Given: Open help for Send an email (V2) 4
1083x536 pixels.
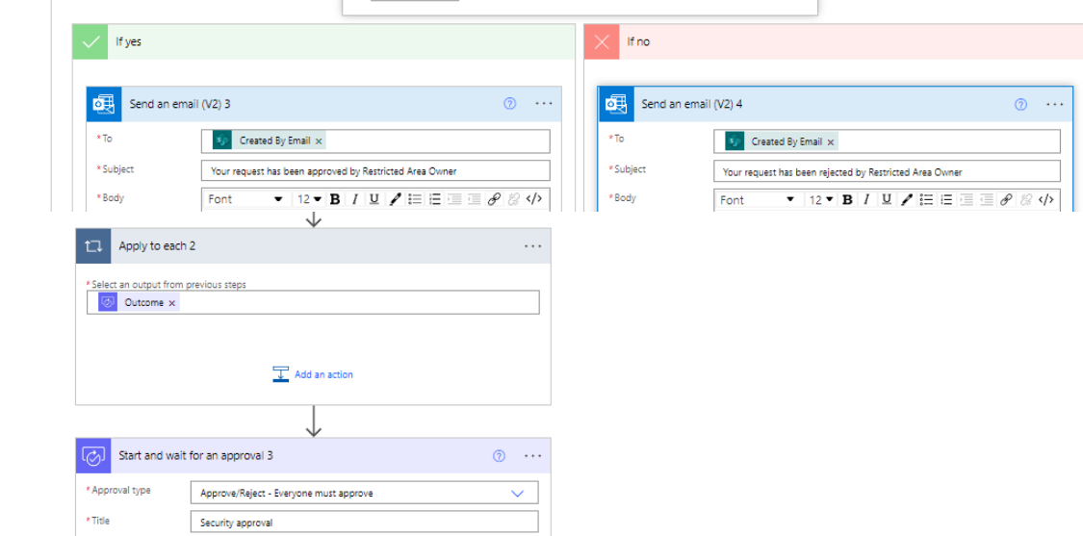Looking at the screenshot, I should pos(1020,104).
